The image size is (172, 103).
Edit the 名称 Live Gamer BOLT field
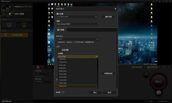[77, 24]
